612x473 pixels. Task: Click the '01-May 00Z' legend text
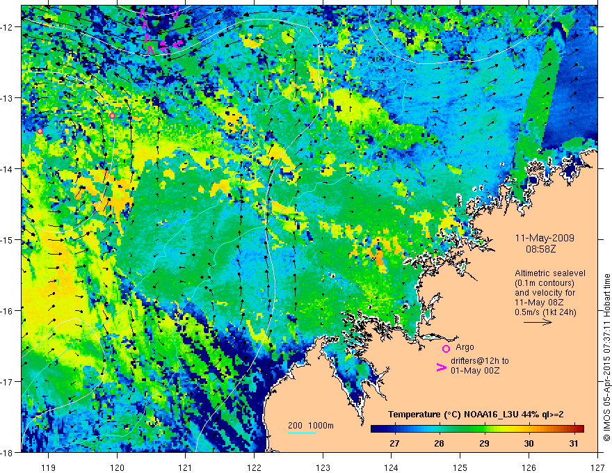coord(475,370)
